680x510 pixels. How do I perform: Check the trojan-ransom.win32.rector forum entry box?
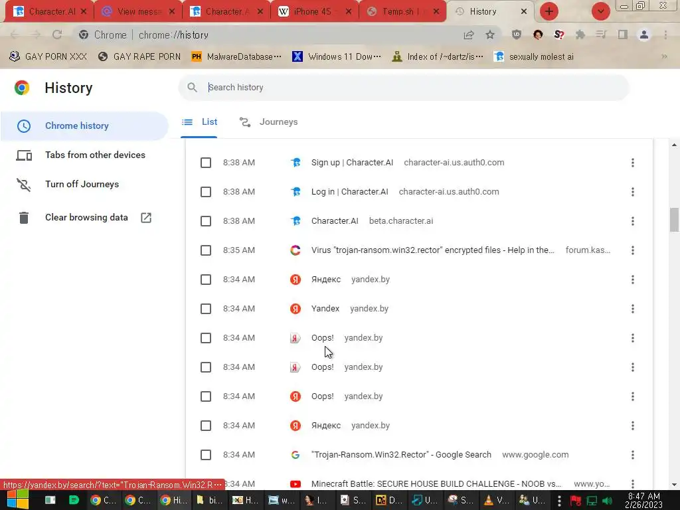click(x=206, y=250)
